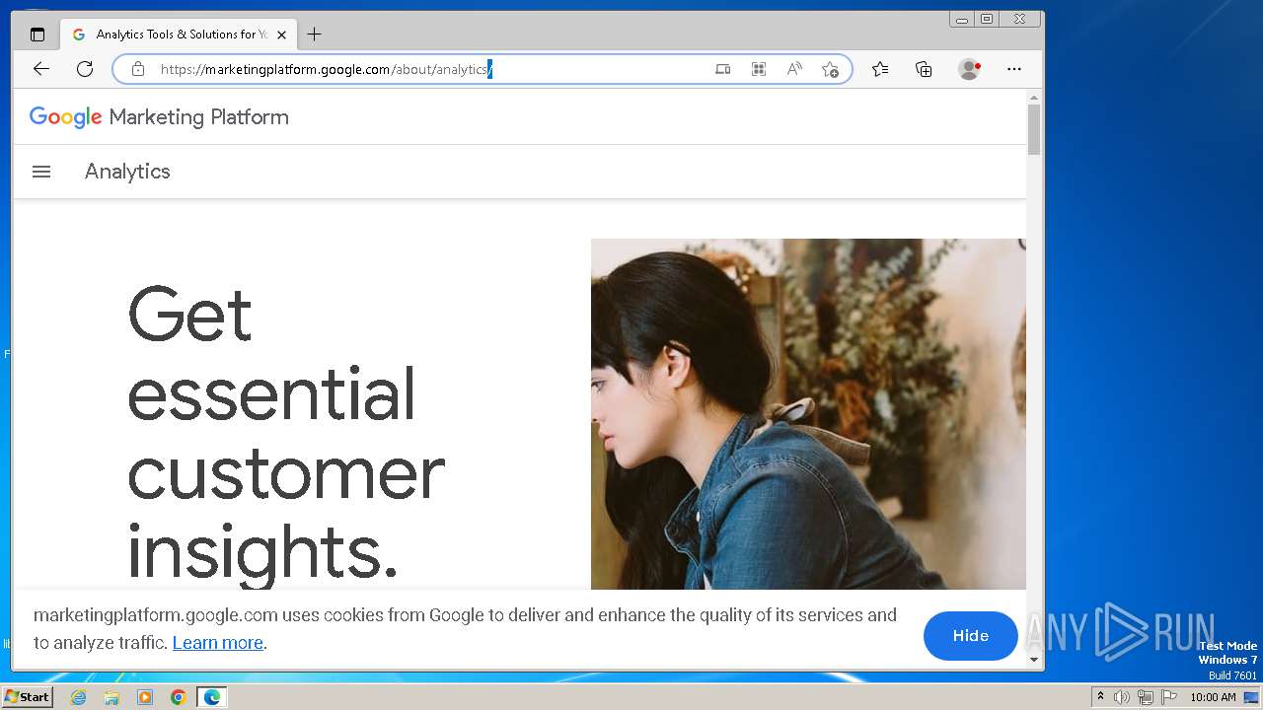Restore down the Edge window

point(987,19)
